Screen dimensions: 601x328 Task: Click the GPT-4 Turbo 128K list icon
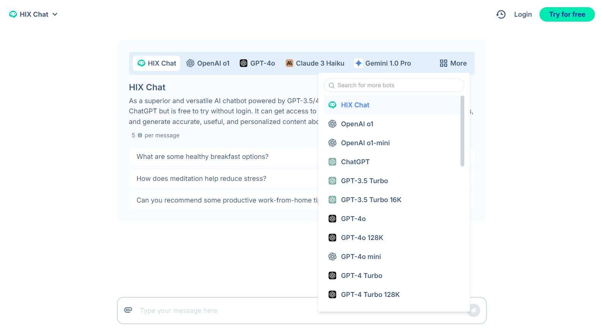(332, 295)
